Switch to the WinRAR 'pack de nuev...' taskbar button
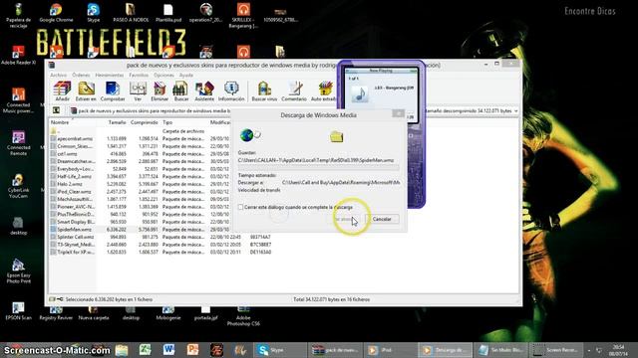This screenshot has width=638, height=358. point(335,350)
